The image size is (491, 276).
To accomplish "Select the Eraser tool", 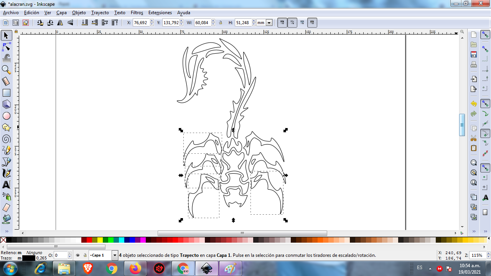I will click(6, 208).
